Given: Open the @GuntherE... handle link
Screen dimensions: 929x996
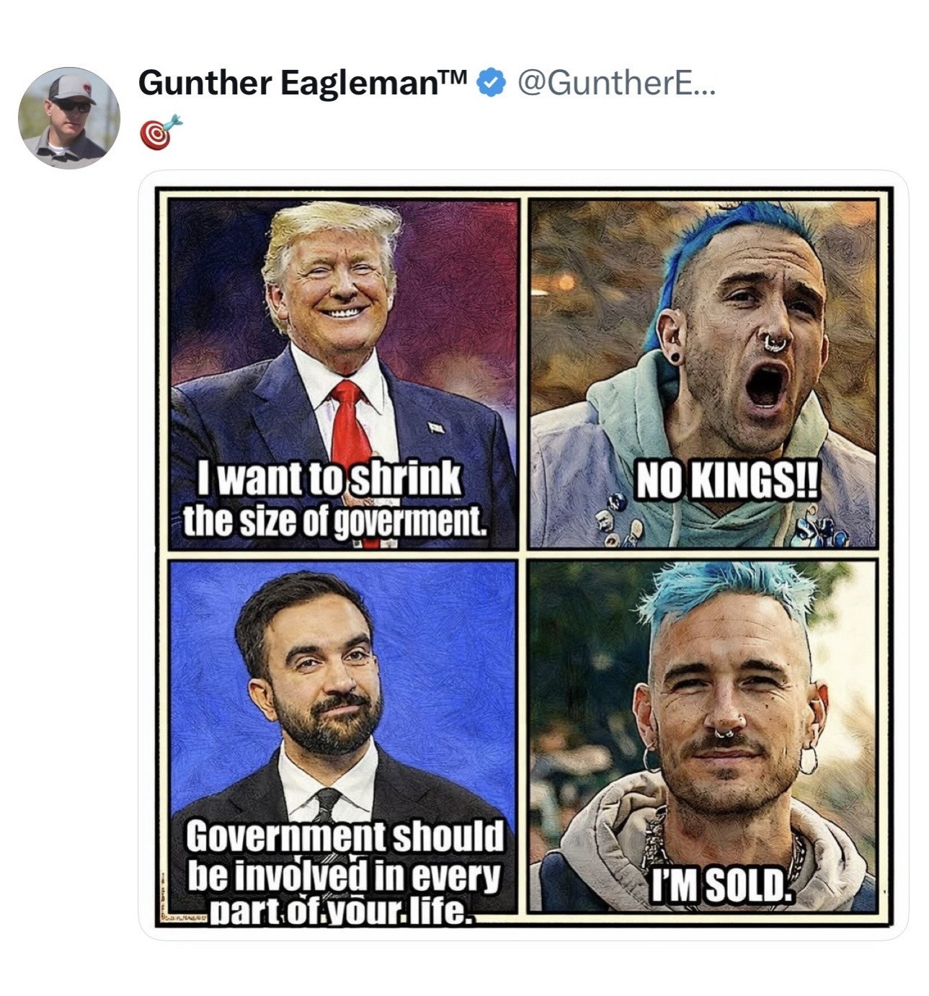Looking at the screenshot, I should click(617, 83).
